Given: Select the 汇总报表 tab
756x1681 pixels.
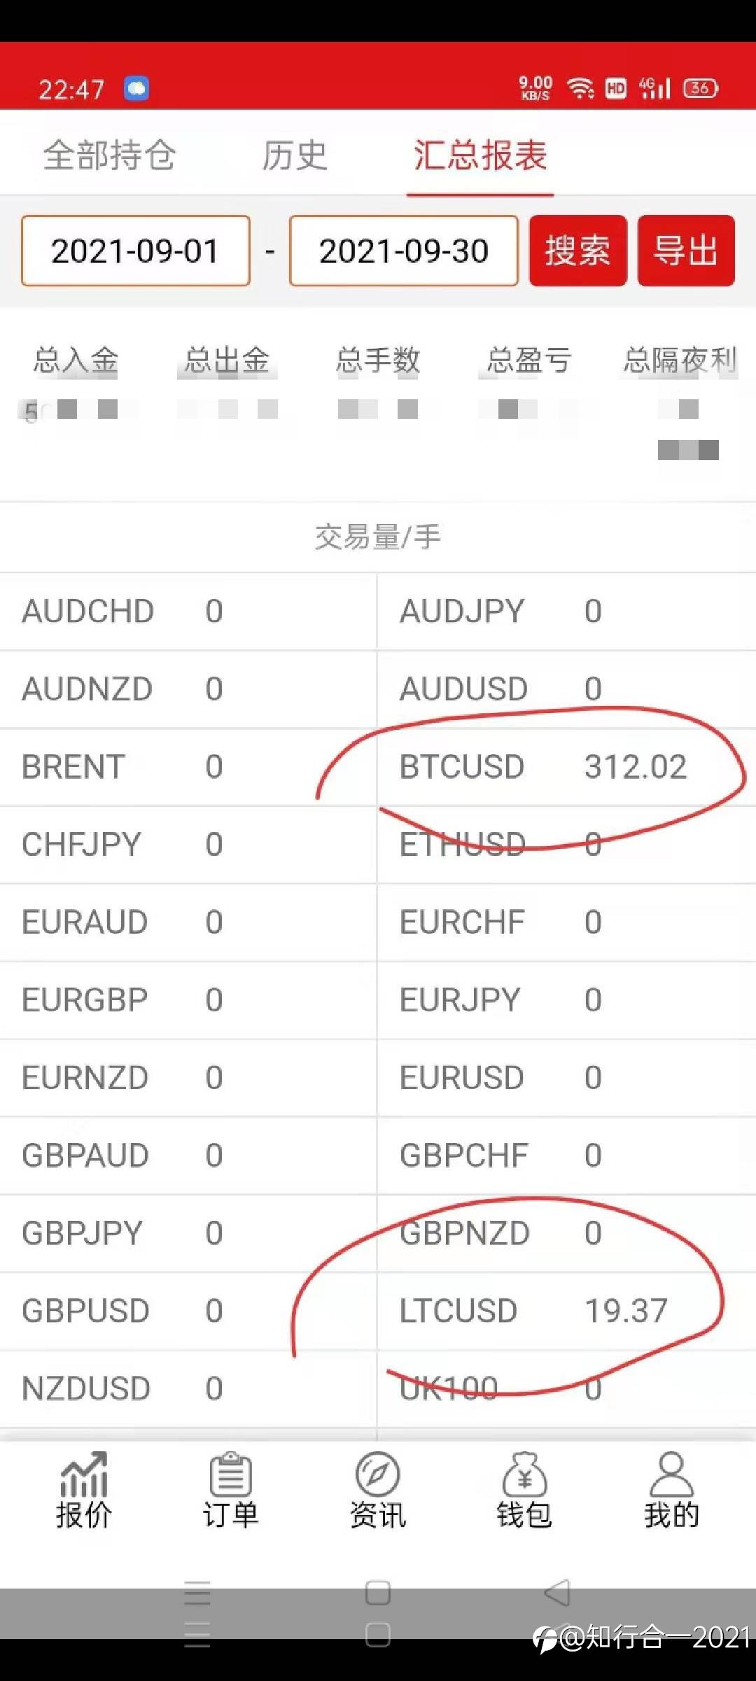Looking at the screenshot, I should pyautogui.click(x=480, y=155).
